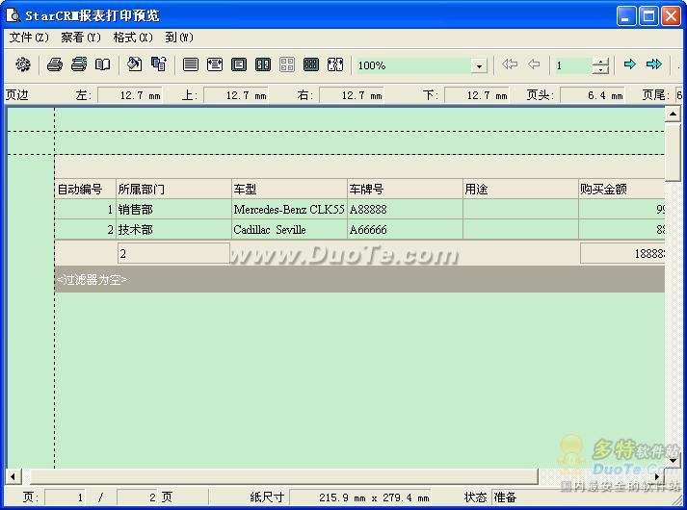The height and width of the screenshot is (510, 687).
Task: Select the 技术部 cell
Action: coord(174,230)
